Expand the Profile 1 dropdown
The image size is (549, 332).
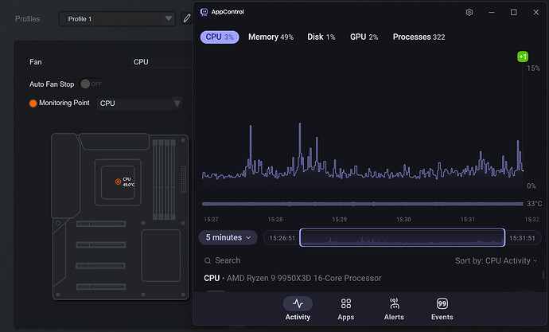(117, 19)
